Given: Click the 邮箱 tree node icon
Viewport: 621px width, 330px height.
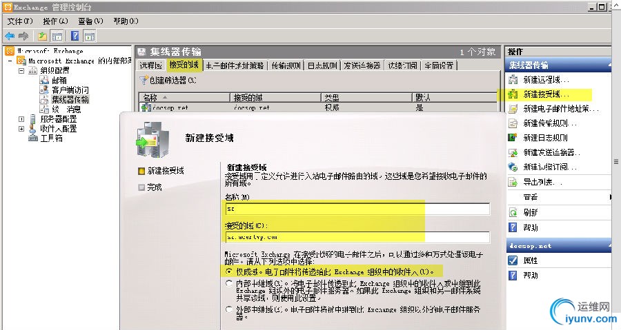Looking at the screenshot, I should point(44,80).
